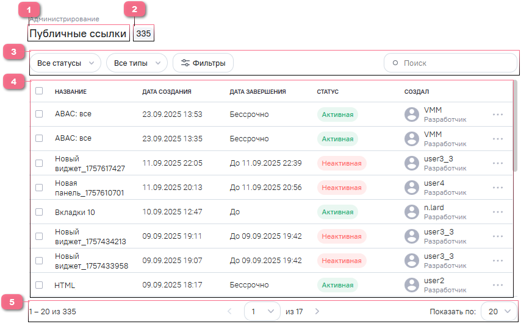The width and height of the screenshot is (521, 324).
Task: Open the Фильтры button
Action: 203,63
